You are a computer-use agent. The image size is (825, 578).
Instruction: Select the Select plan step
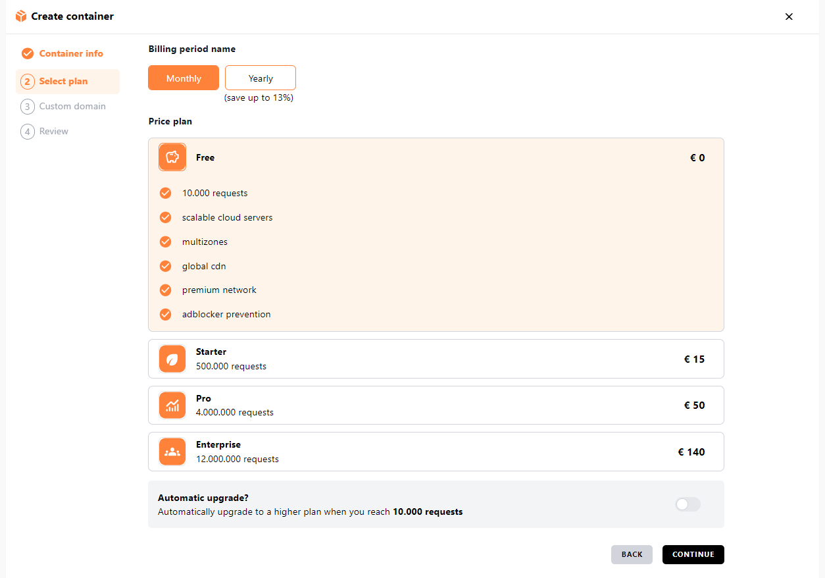coord(63,82)
